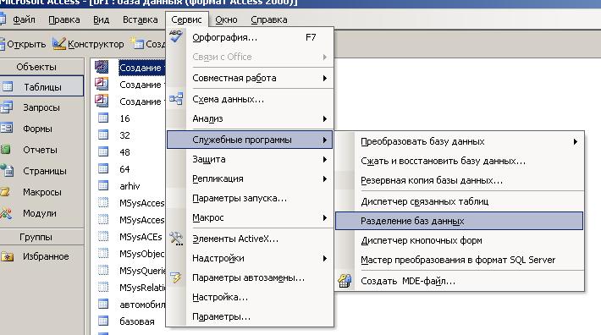This screenshot has width=601, height=335.
Task: Open the Правка menu
Action: [64, 19]
